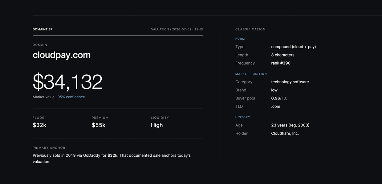Click the FORM section label
Viewport: 382px width, 184px height.
point(240,39)
